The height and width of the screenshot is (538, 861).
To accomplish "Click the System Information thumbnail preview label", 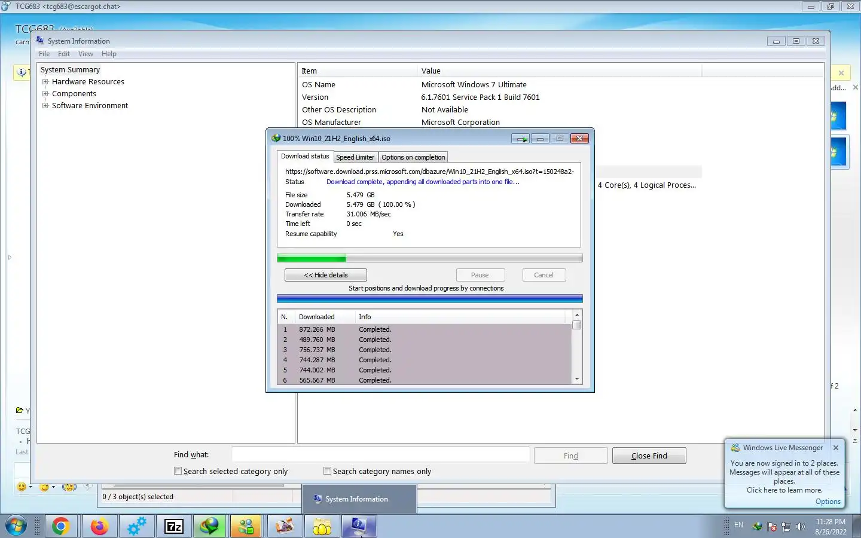I will click(356, 499).
